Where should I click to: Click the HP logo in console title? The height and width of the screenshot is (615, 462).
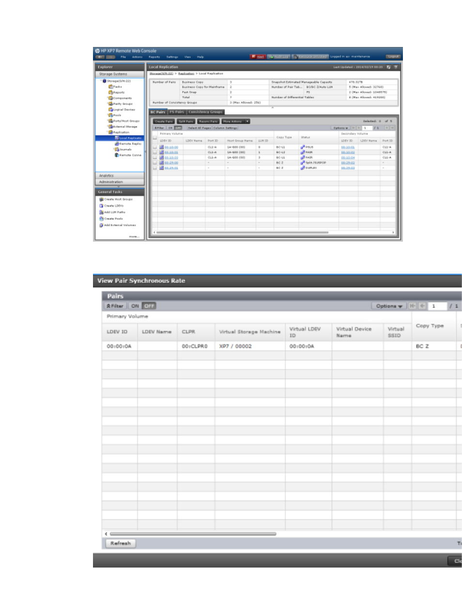click(97, 50)
